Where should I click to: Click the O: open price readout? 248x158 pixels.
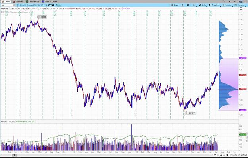(23, 9)
